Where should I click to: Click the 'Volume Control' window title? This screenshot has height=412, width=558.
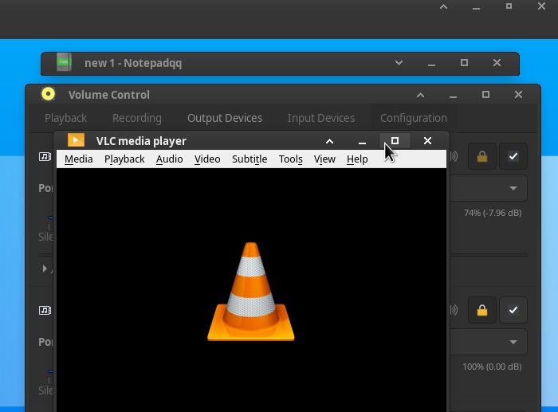coord(109,95)
